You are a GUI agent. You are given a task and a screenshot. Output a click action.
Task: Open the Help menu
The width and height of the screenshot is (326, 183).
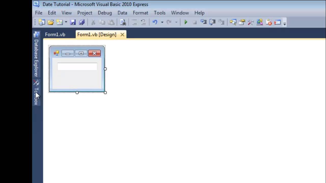coord(199,13)
